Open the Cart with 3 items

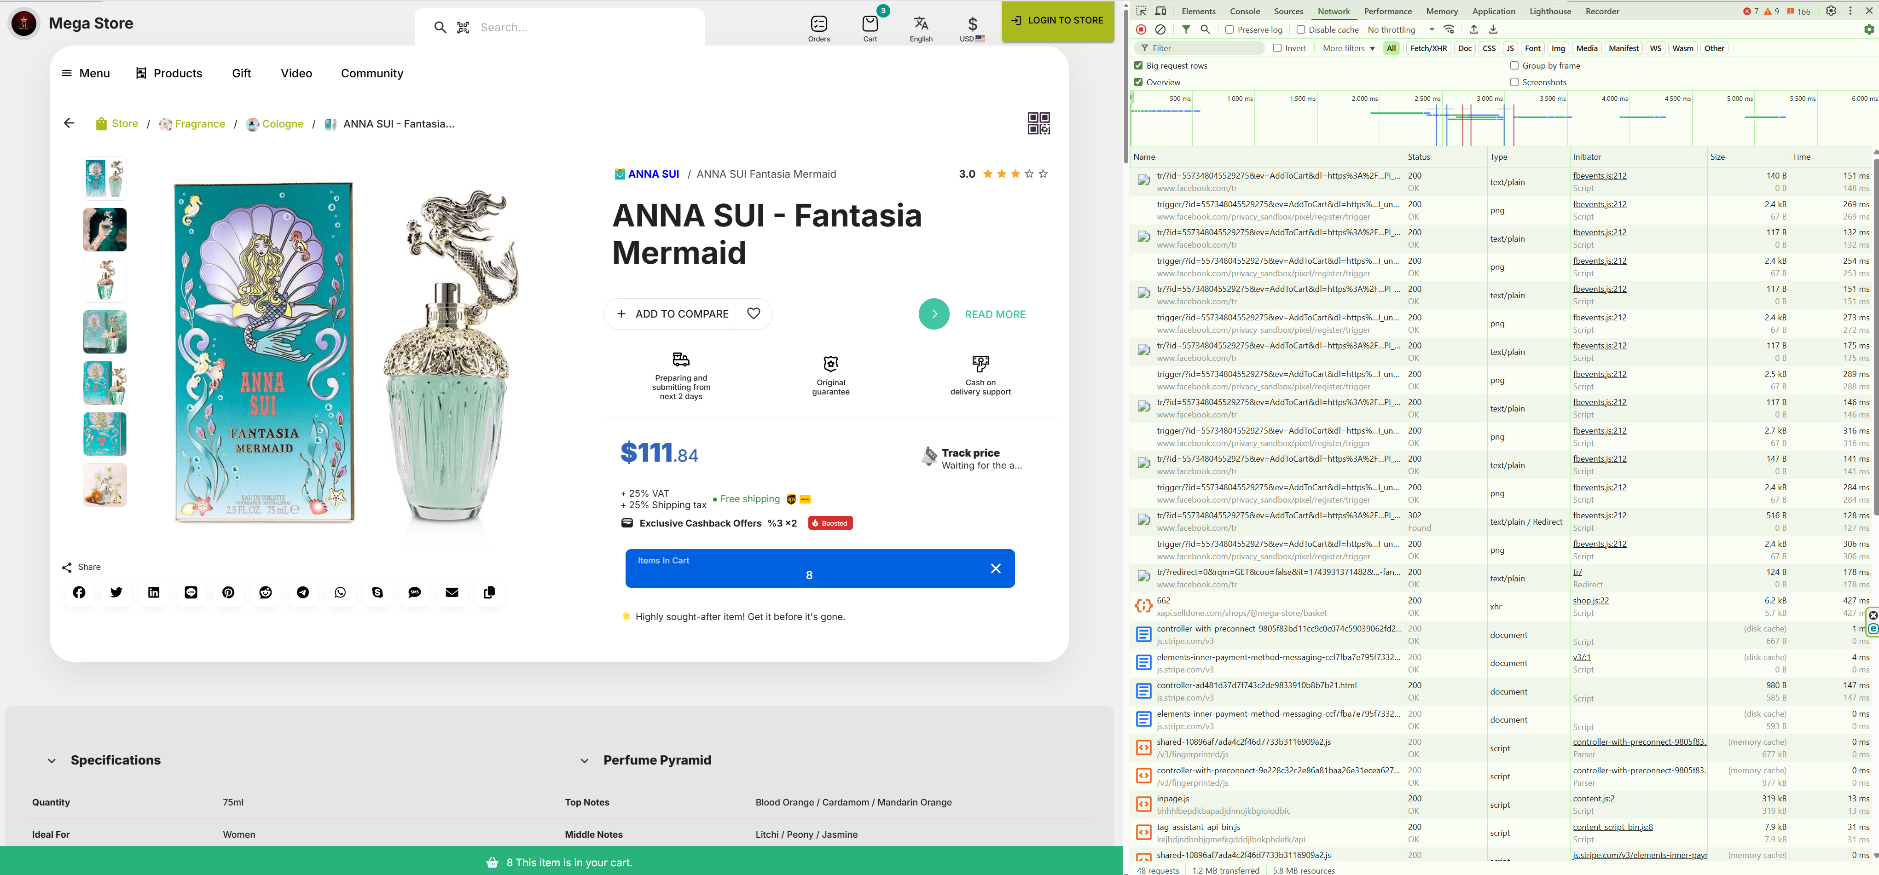(x=870, y=29)
